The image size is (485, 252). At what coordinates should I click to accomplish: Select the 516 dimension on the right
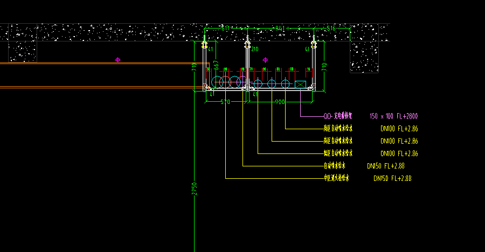[330, 28]
